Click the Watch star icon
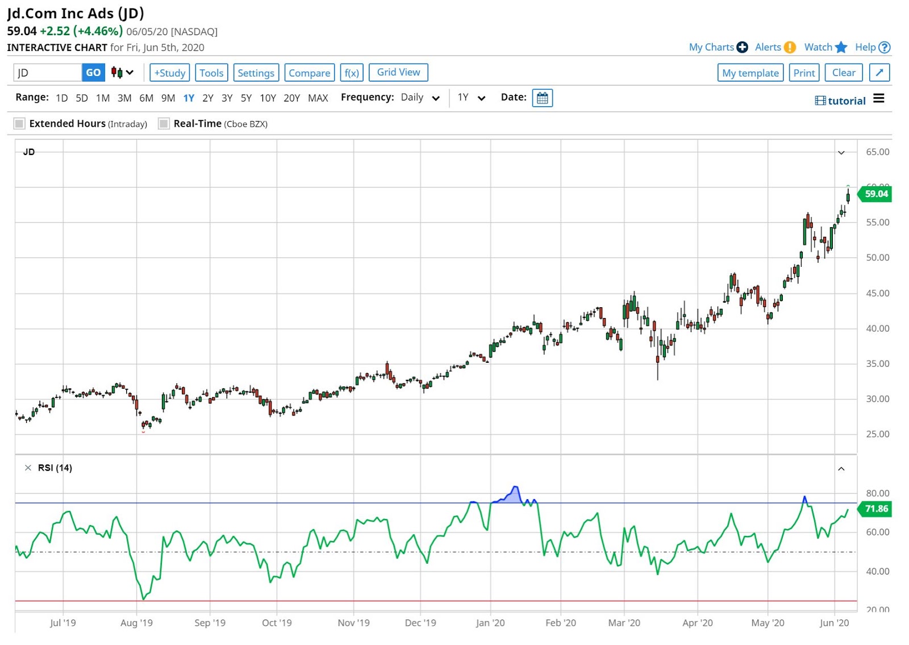 pyautogui.click(x=841, y=47)
